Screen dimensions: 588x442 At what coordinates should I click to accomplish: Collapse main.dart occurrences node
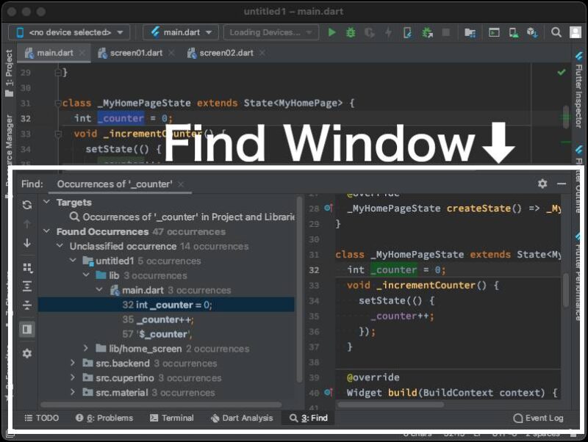99,289
